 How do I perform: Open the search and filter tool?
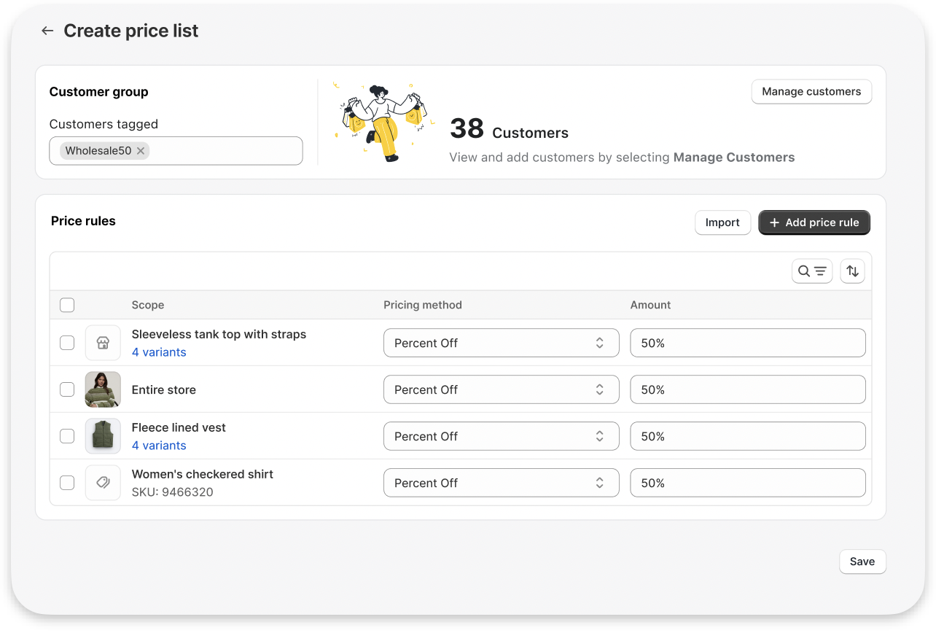click(x=811, y=271)
